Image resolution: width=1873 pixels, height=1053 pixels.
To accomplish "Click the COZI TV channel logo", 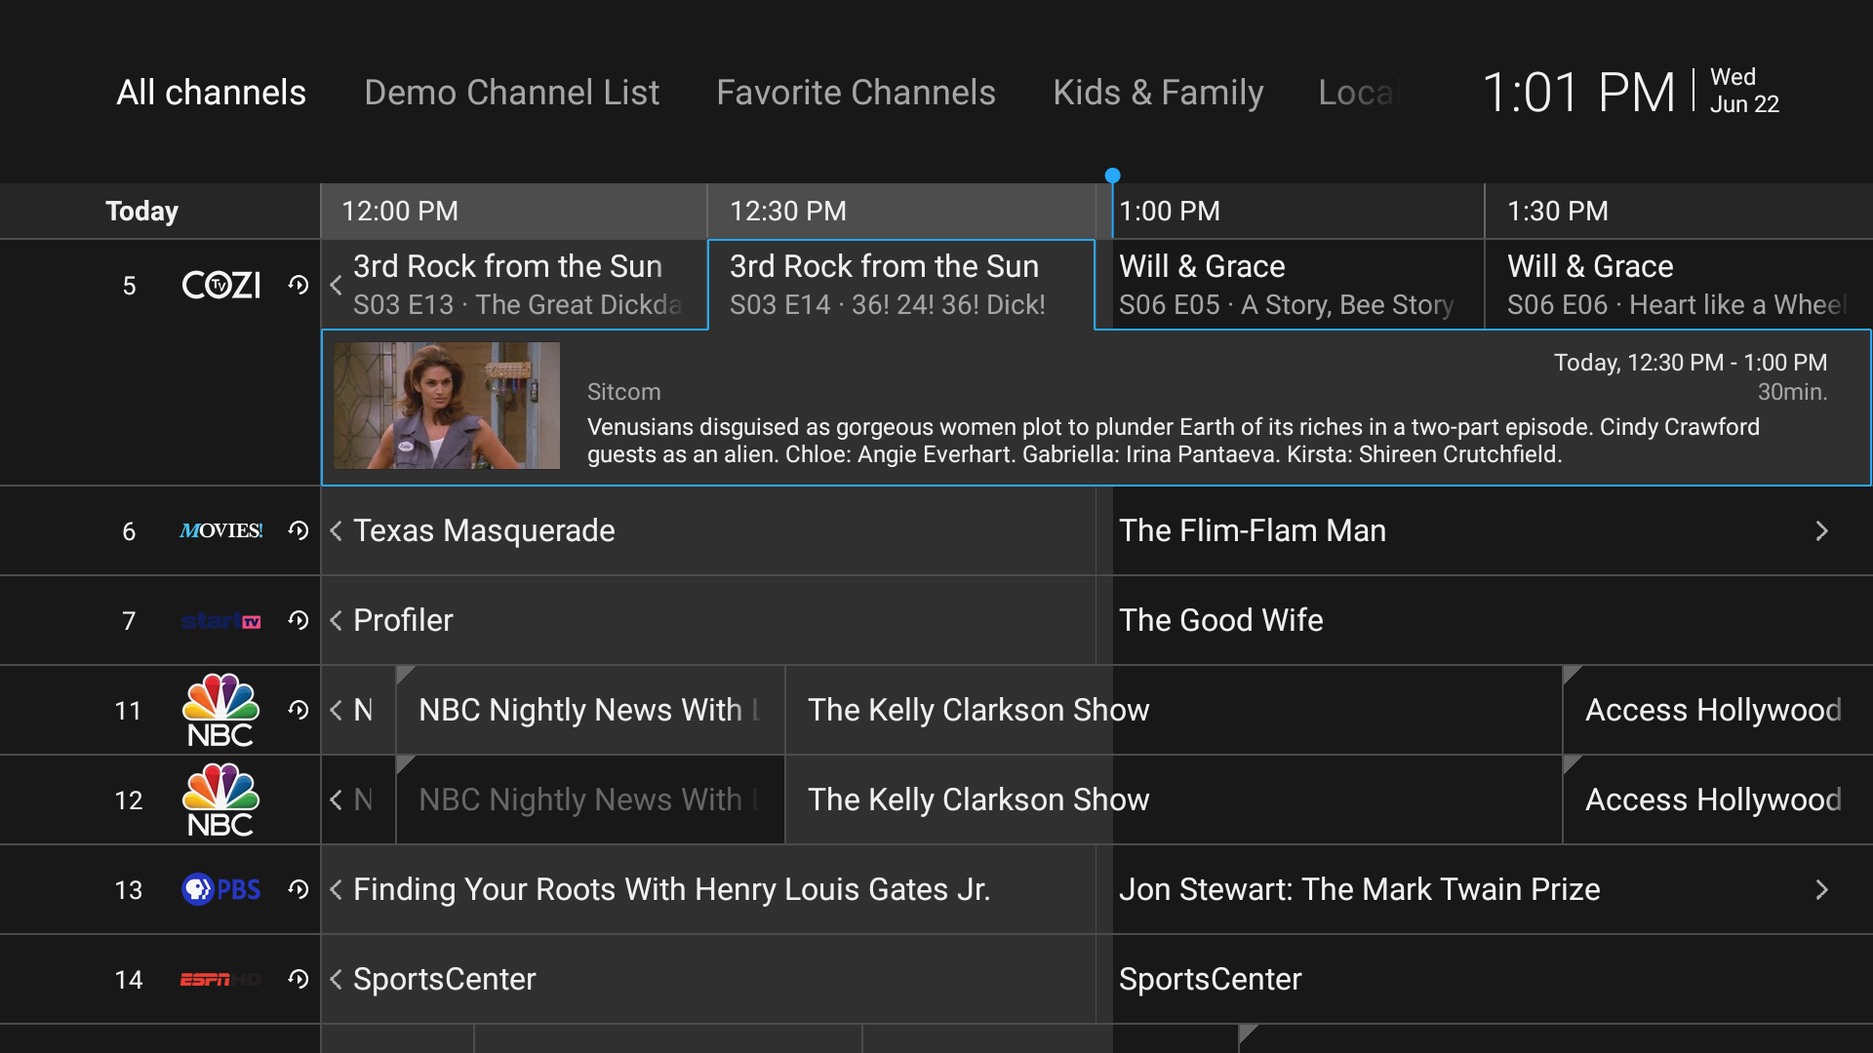I will (220, 285).
